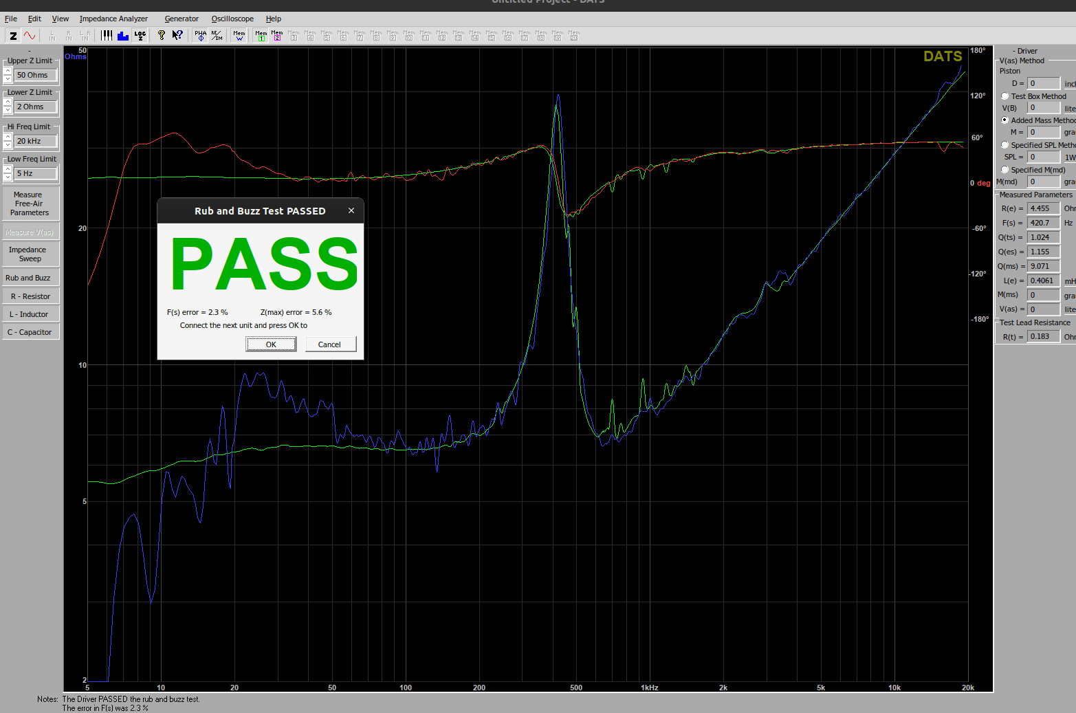Click the L(e) value 0.4061
Viewport: 1076px width, 713px height.
1043,281
